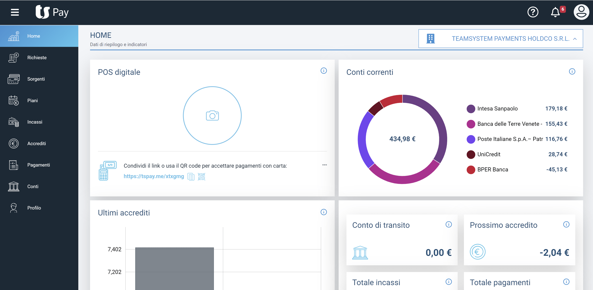Screen dimensions: 593x290
Task: Copy the payment link with copy icon
Action: pos(191,176)
